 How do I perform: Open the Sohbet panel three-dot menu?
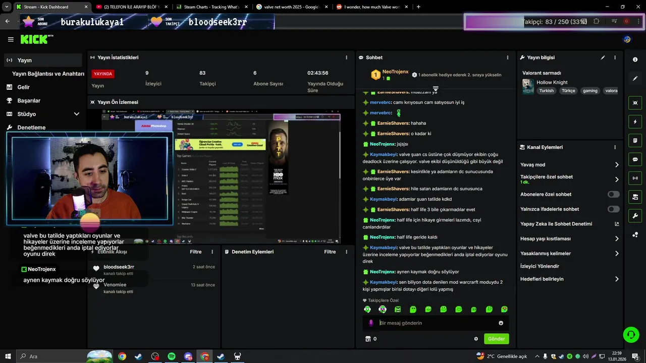pos(508,57)
